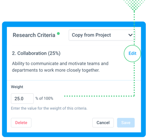Click the Weight field label
Image resolution: width=147 pixels, height=140 pixels.
pos(17,87)
